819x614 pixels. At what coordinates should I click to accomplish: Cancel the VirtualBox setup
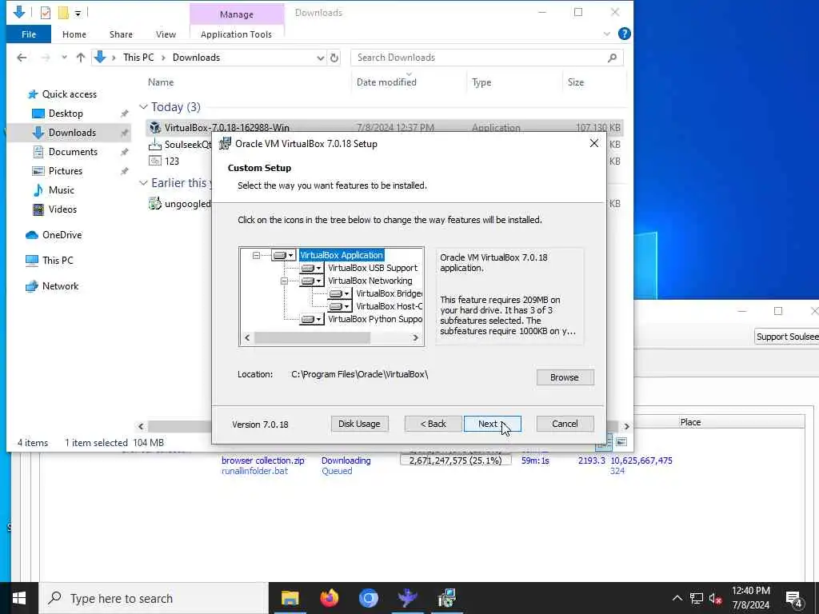point(565,424)
